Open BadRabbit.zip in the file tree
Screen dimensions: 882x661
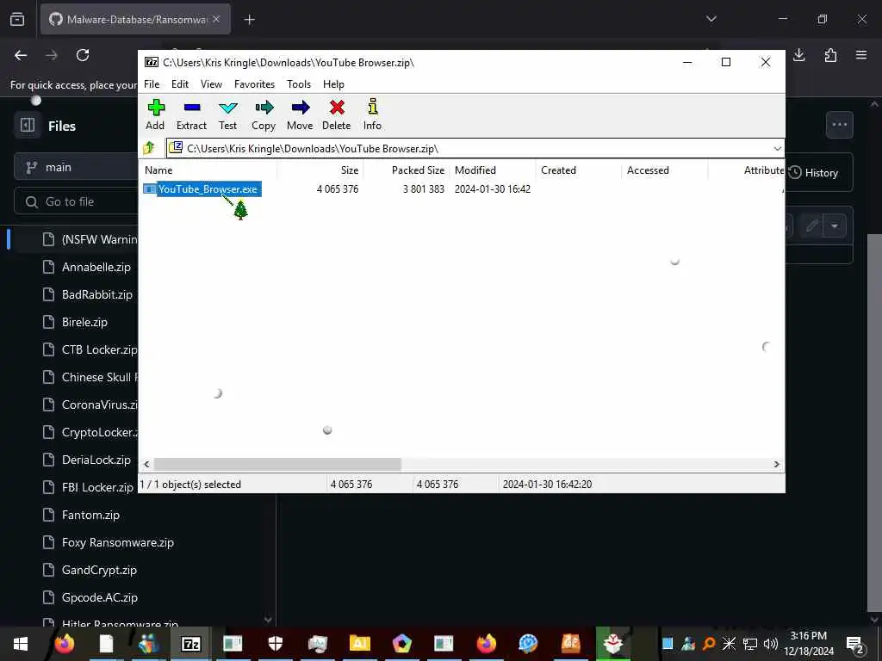[96, 294]
